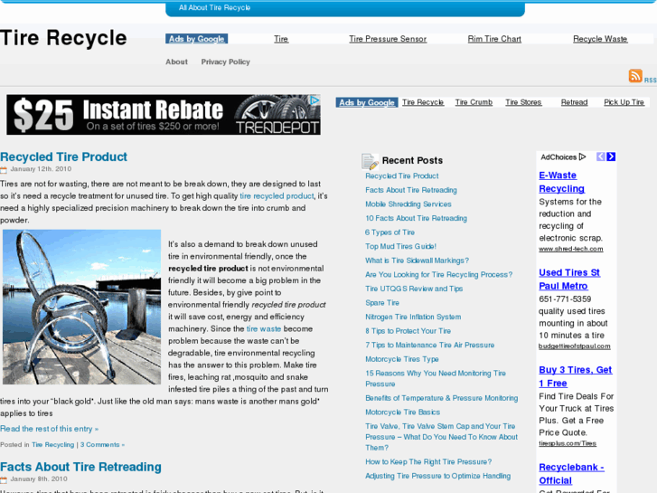This screenshot has width=657, height=493.
Task: Open Recycled Tire Product in Recent Posts
Action: (x=402, y=176)
